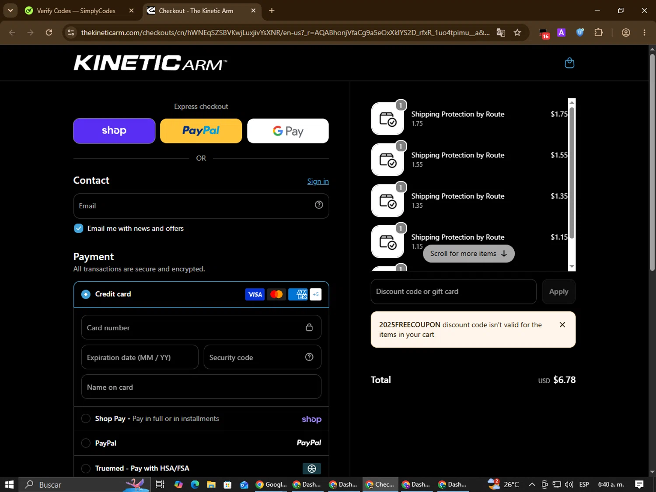Open Task View on the taskbar
The width and height of the screenshot is (656, 492).
[160, 485]
